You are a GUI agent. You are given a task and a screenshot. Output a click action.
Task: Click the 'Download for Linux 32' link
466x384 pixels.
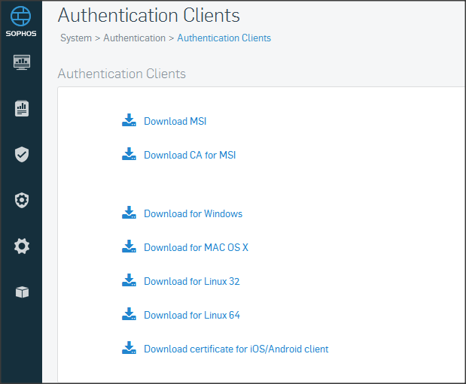[191, 282]
